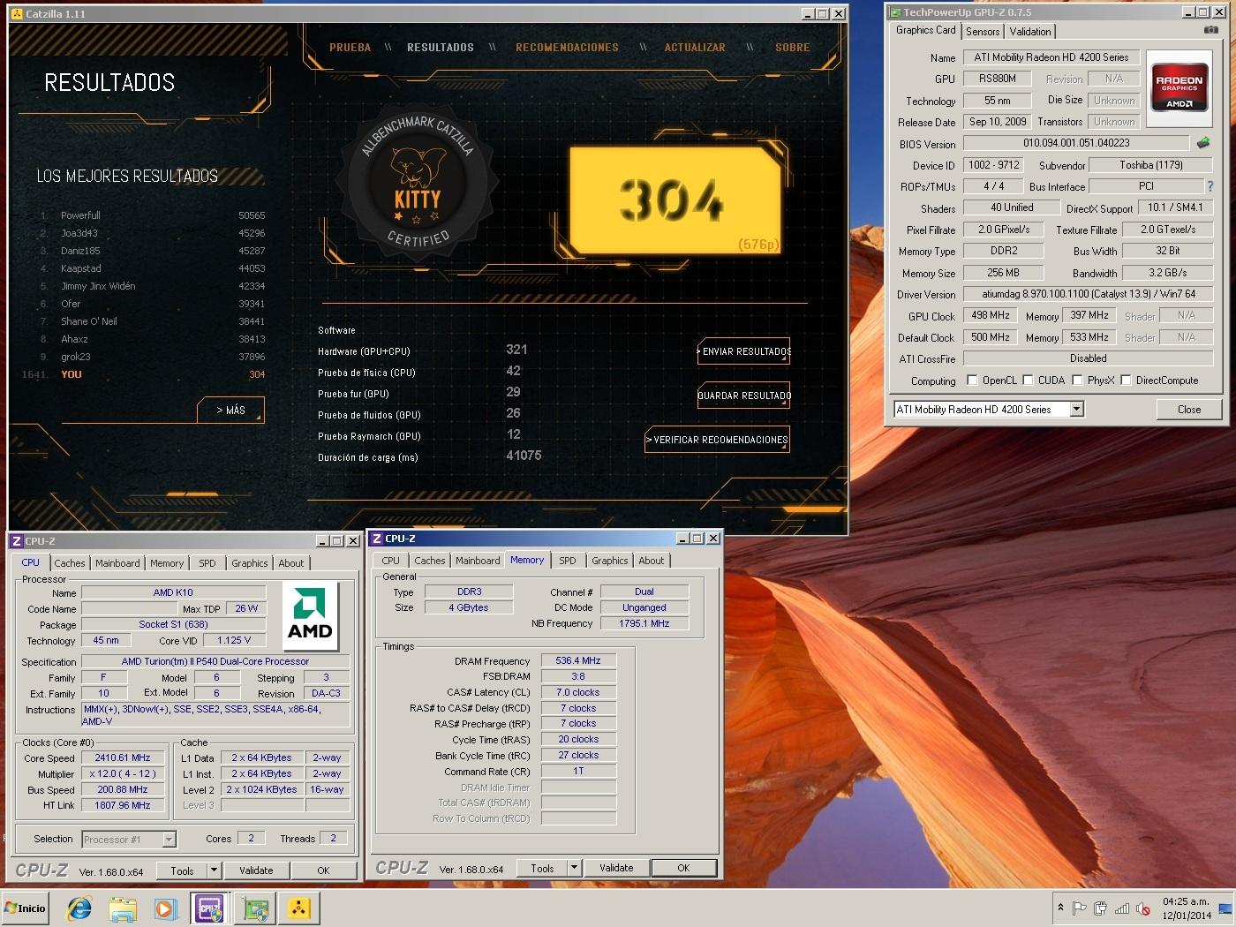This screenshot has height=927, width=1236.
Task: Take a screenshot with GPU-Z camera icon
Action: [1210, 30]
